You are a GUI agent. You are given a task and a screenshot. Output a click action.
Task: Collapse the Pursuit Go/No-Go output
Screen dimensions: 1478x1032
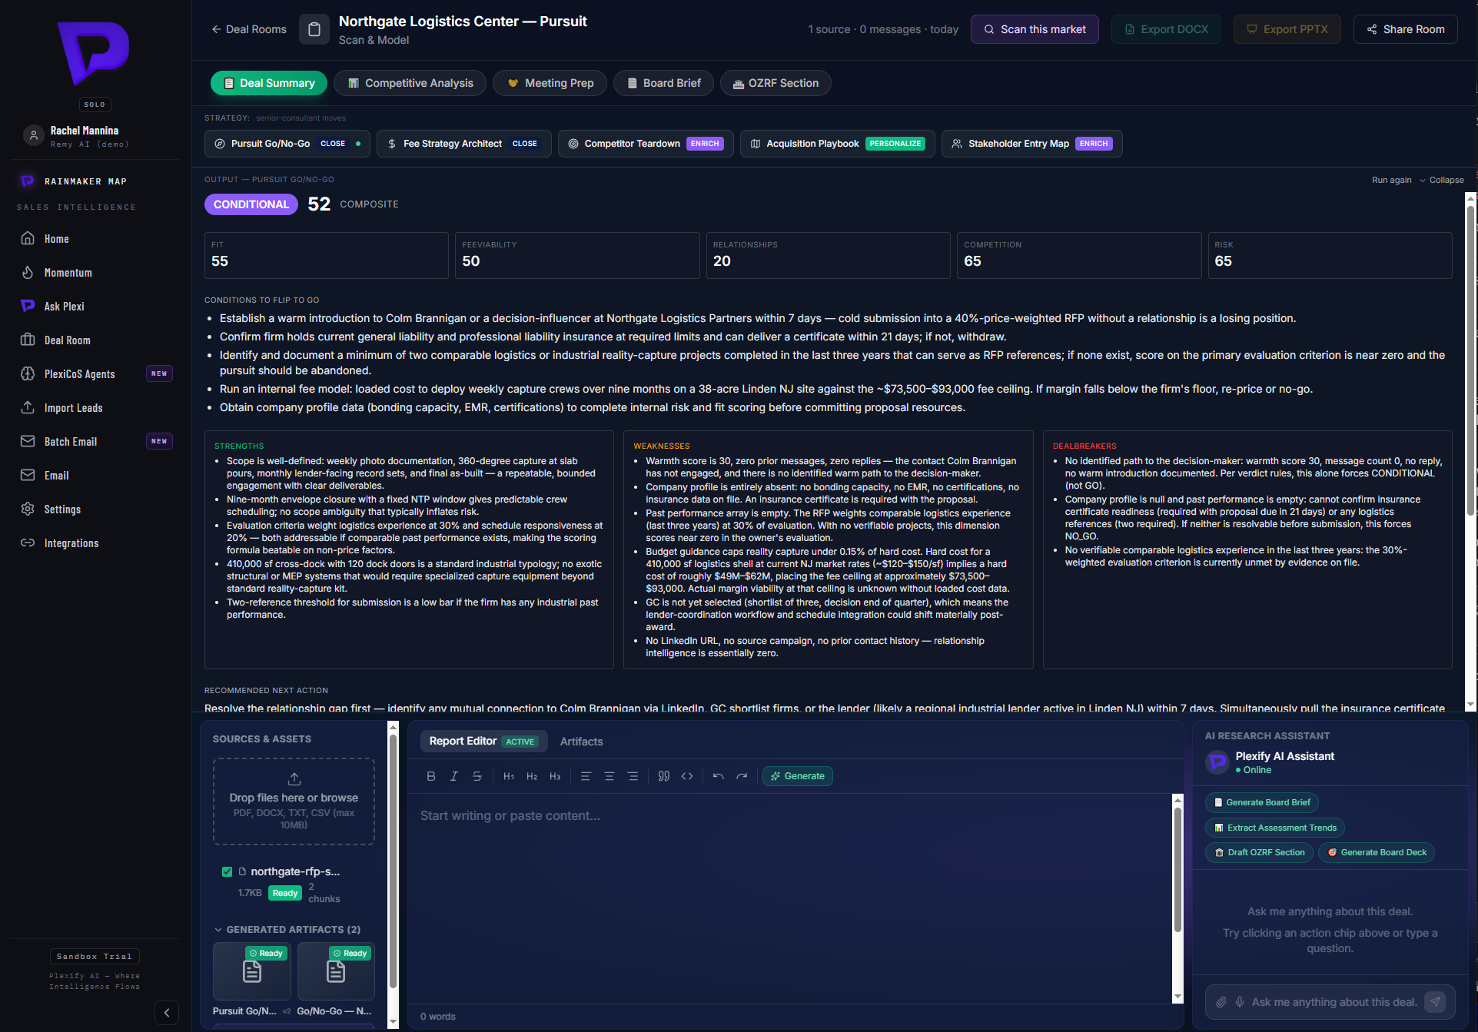pyautogui.click(x=1441, y=180)
